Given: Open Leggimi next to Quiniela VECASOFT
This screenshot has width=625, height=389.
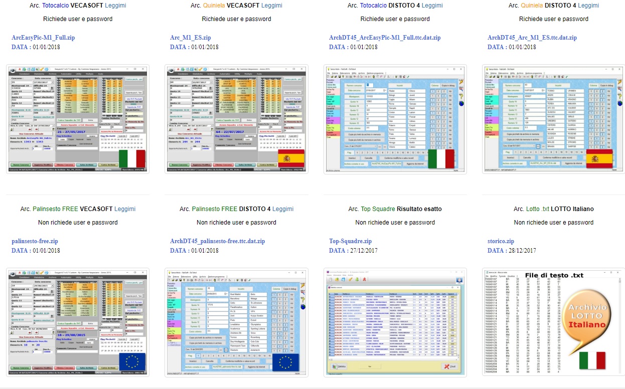Looking at the screenshot, I should [x=272, y=6].
